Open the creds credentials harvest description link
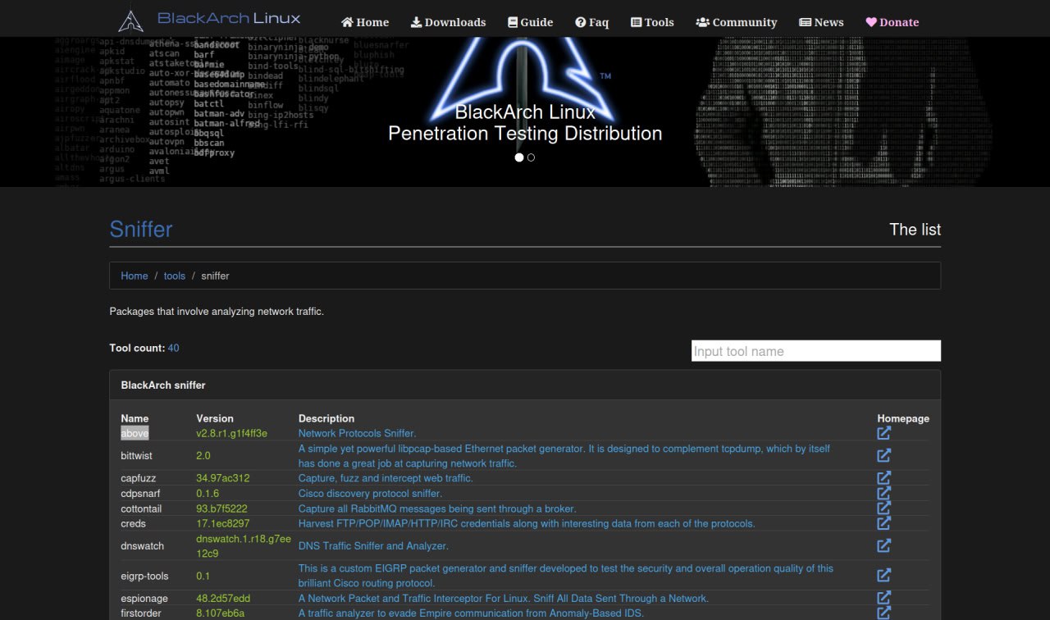The width and height of the screenshot is (1050, 620). [527, 523]
